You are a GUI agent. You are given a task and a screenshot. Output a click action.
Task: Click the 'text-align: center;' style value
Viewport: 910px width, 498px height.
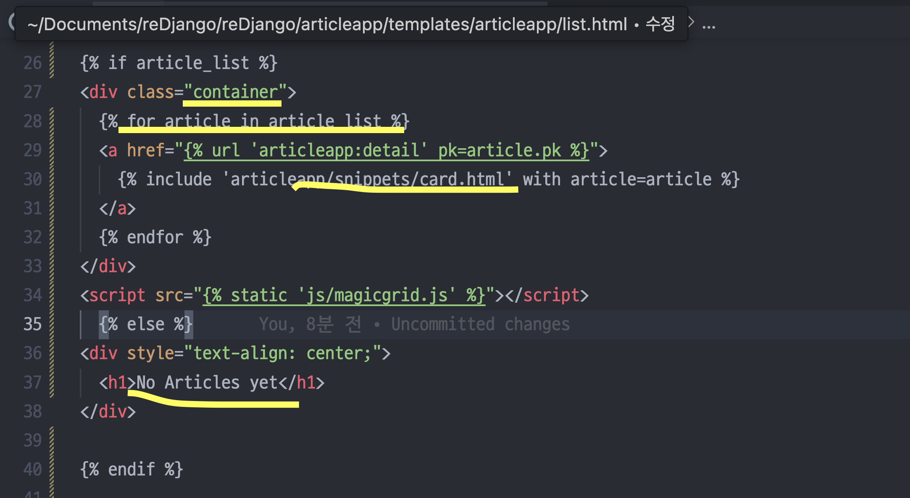(x=282, y=353)
